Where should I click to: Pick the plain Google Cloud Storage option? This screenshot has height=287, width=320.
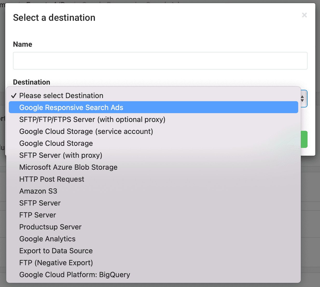click(56, 143)
